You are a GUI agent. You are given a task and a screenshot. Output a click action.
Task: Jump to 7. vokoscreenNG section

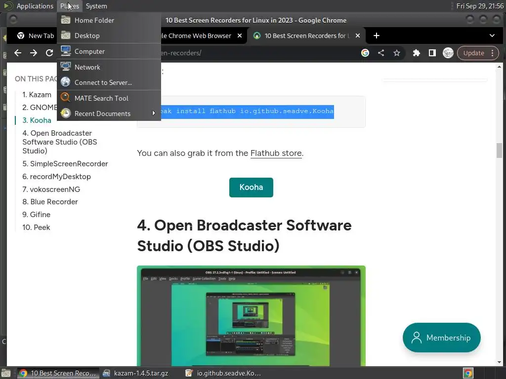(51, 189)
